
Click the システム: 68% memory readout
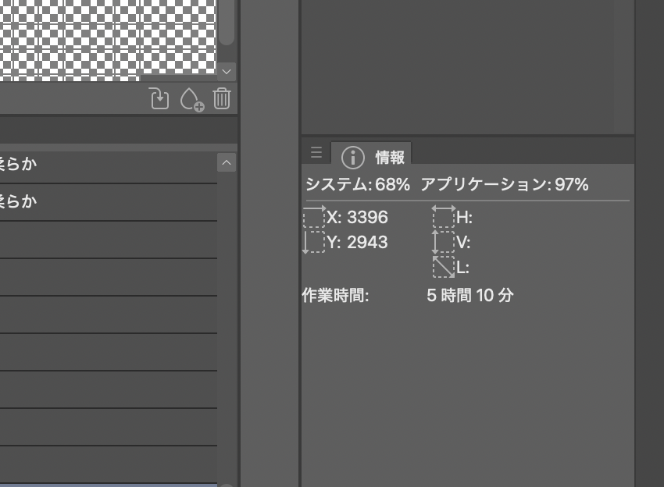tap(357, 185)
